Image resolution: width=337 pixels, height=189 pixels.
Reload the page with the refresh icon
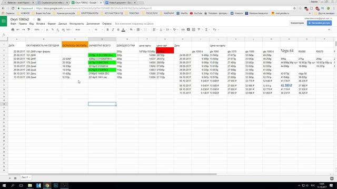(13, 8)
